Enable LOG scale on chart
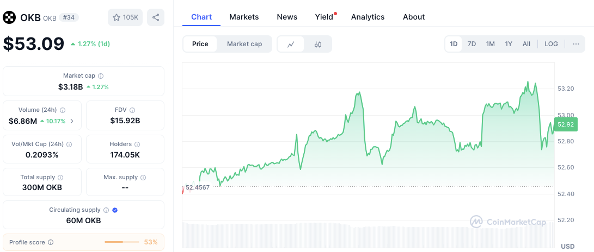594x252 pixels. tap(551, 44)
